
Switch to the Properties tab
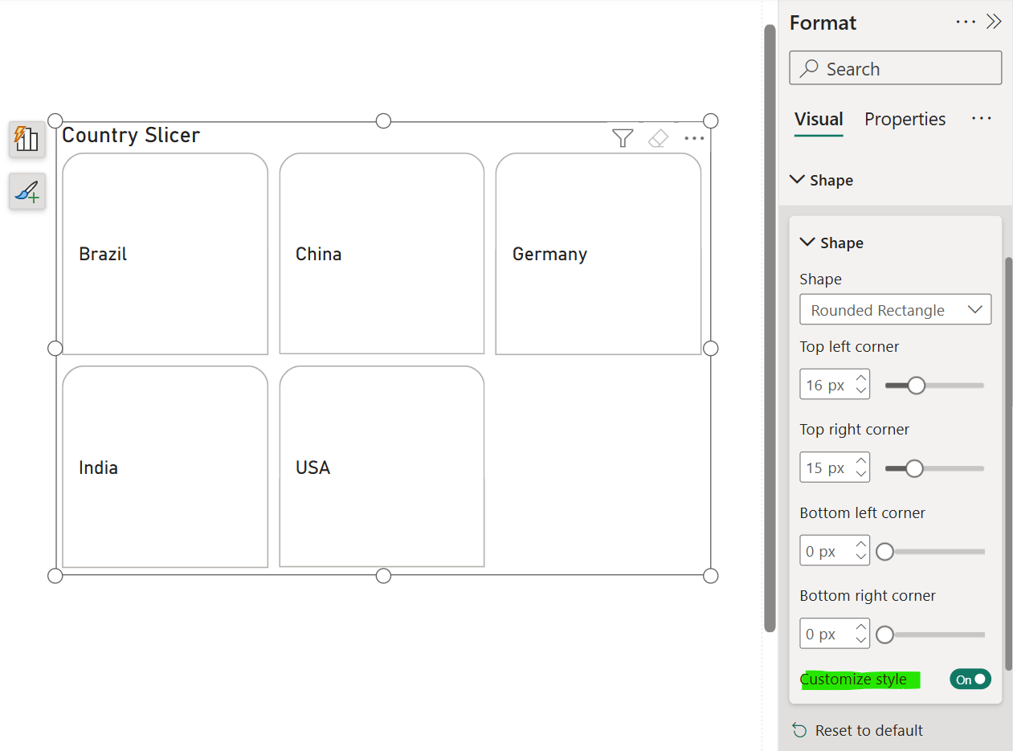(905, 119)
